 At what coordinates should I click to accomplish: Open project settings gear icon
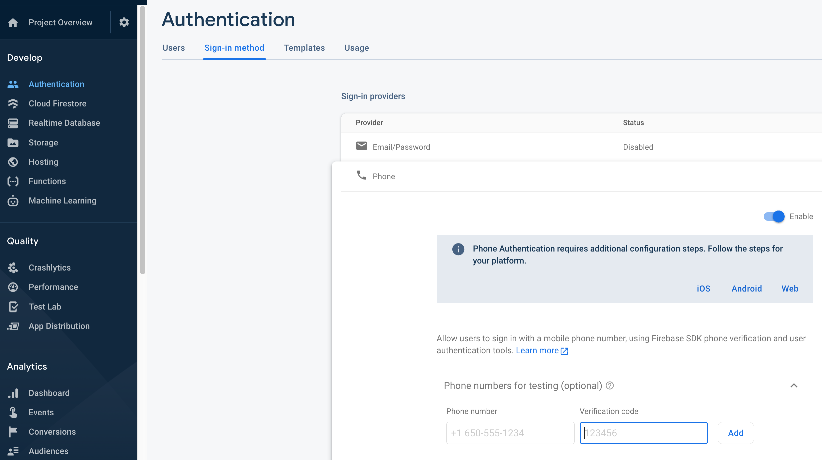click(124, 22)
